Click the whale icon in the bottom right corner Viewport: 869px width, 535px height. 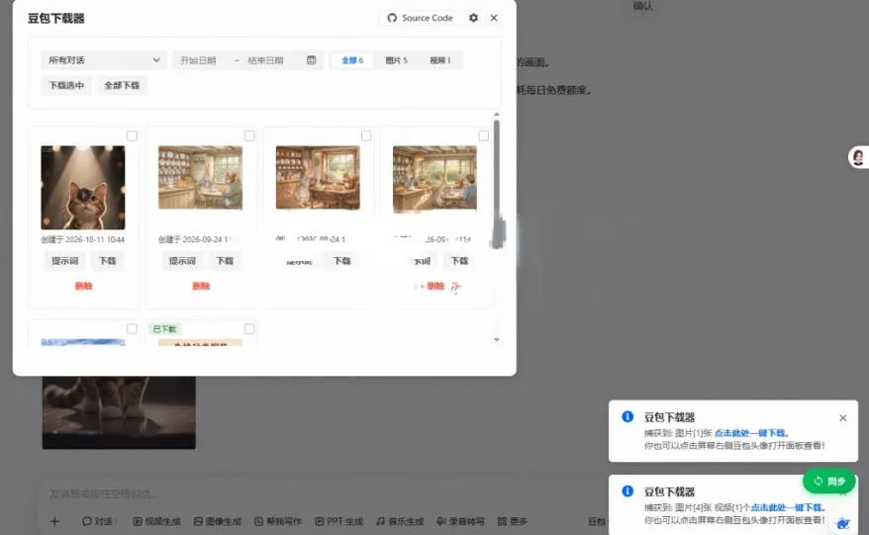843,523
